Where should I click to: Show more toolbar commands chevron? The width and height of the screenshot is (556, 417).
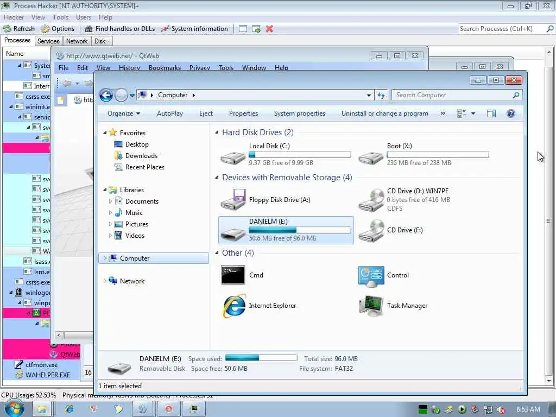click(443, 113)
